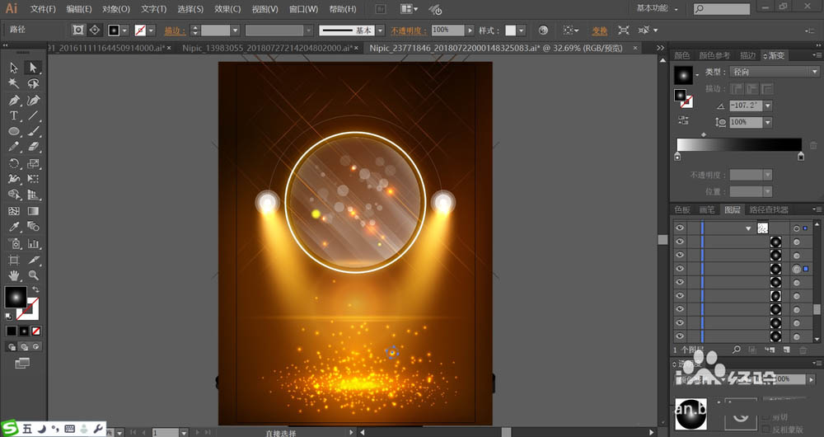The height and width of the screenshot is (437, 824).
Task: Switch to the 路径查找器 pathfinder tab
Action: 768,209
